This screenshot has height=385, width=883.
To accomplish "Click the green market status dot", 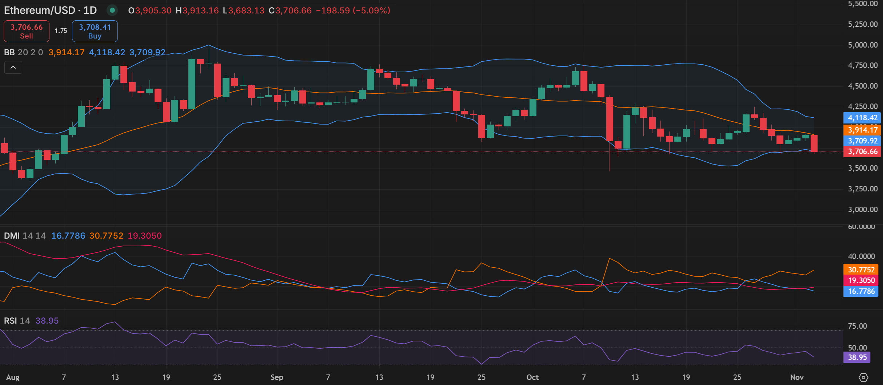I will (112, 10).
